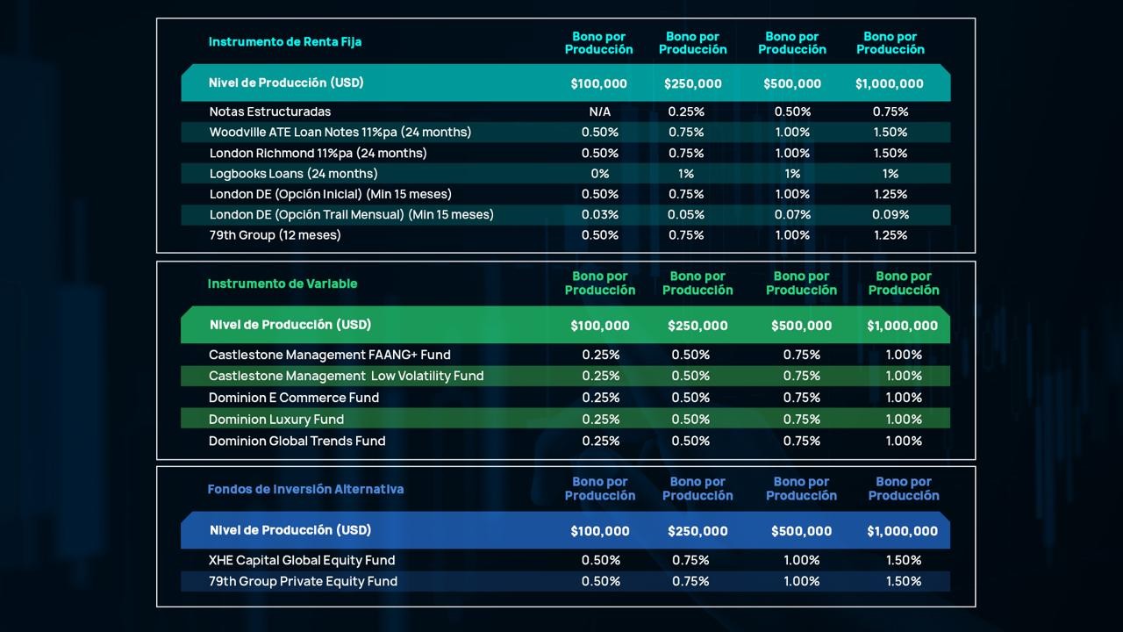The image size is (1123, 632).
Task: Click the London Richmond 11%pa row label
Action: [318, 153]
